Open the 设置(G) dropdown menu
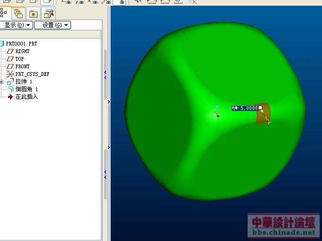The image size is (322, 241). pyautogui.click(x=53, y=25)
